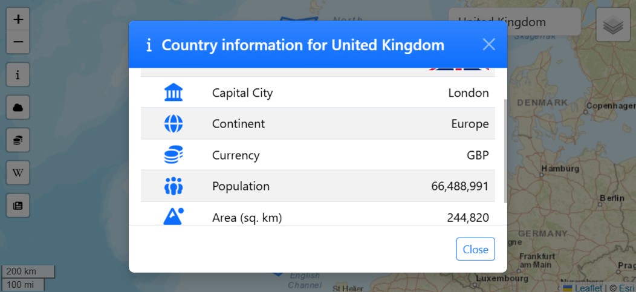This screenshot has height=292, width=636.
Task: Follow the Leaflet attribution link
Action: [588, 288]
